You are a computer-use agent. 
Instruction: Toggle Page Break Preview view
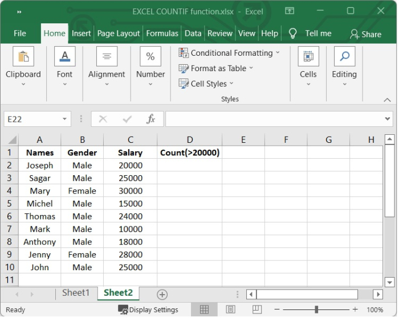tap(254, 309)
